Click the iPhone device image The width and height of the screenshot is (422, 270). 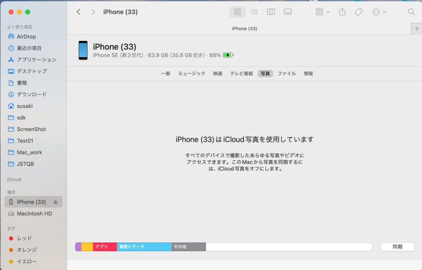click(83, 50)
